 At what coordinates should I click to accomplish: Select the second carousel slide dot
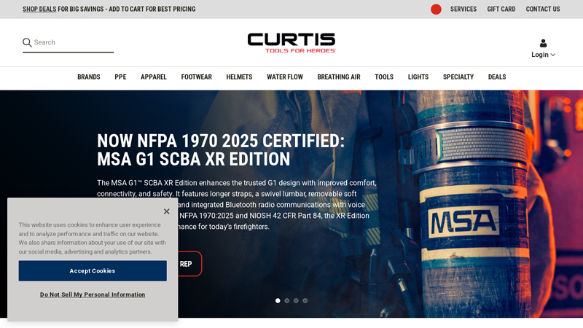click(x=286, y=300)
